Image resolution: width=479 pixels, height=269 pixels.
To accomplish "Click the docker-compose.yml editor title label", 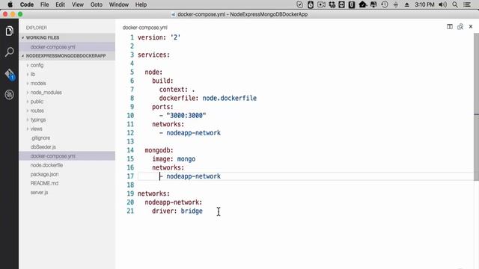I will 144,28.
